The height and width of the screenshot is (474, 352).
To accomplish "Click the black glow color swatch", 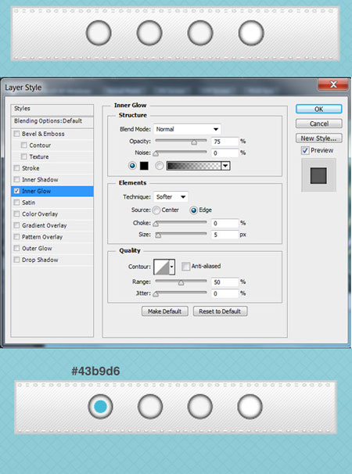I will [x=144, y=166].
